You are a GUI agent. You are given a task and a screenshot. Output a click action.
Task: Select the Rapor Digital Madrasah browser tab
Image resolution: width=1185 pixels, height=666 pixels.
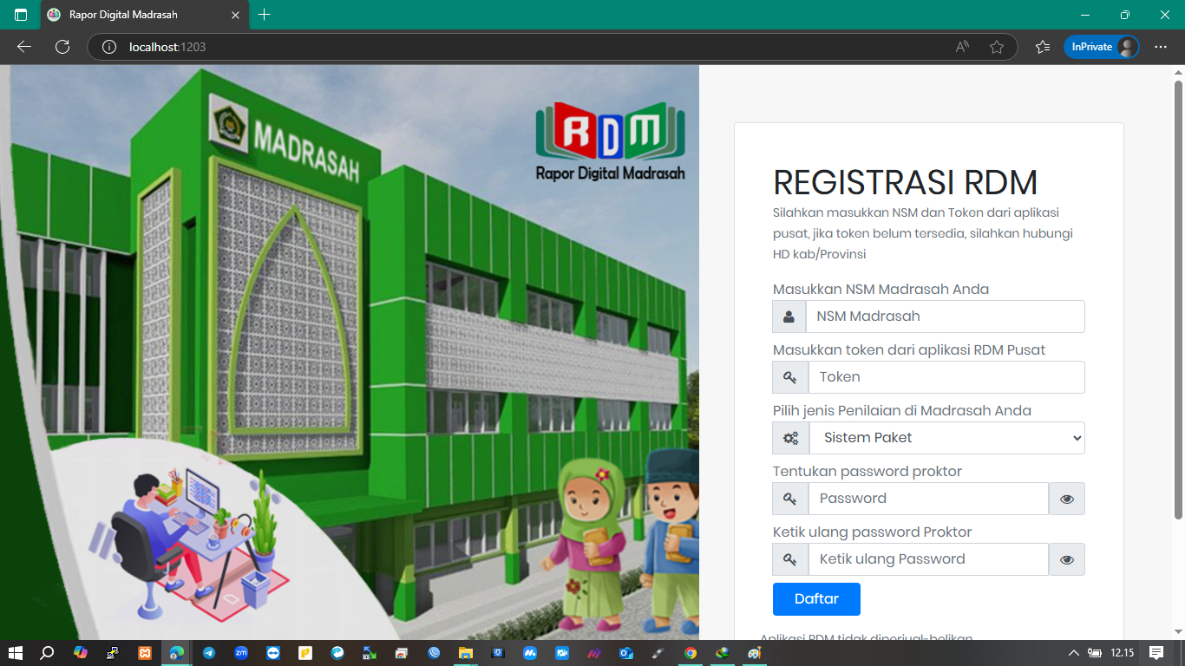[x=143, y=15]
